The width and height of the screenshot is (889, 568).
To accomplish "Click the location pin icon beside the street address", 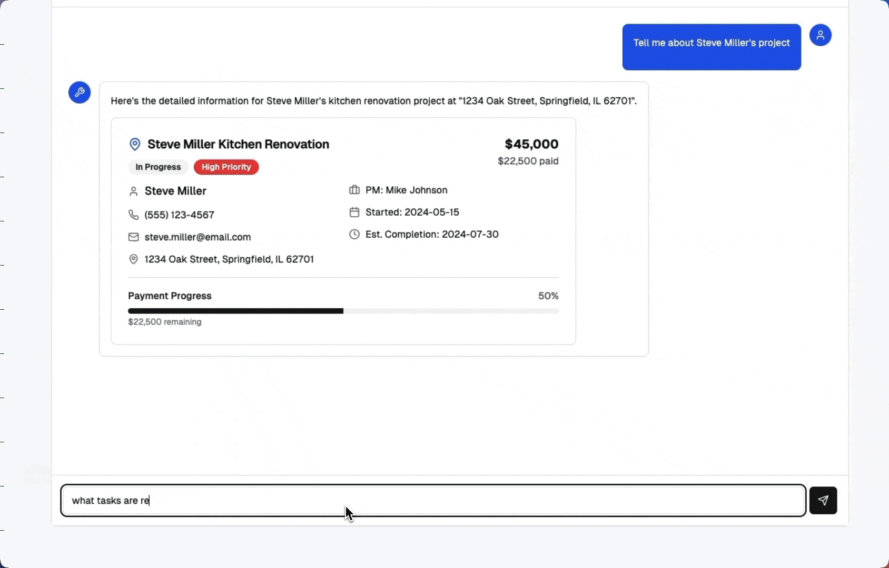I will (x=133, y=259).
